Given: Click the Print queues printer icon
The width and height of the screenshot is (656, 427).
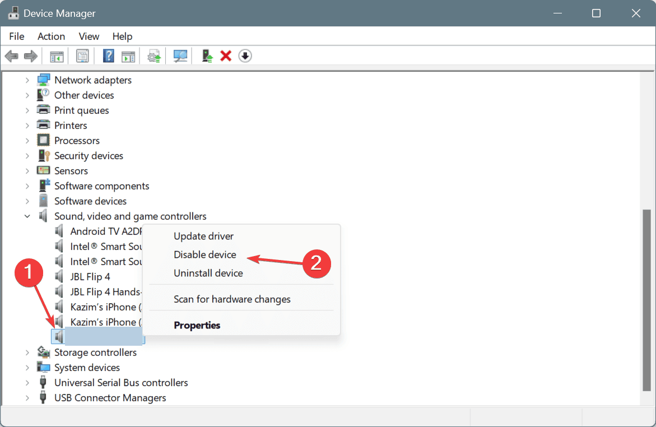Looking at the screenshot, I should (x=43, y=110).
